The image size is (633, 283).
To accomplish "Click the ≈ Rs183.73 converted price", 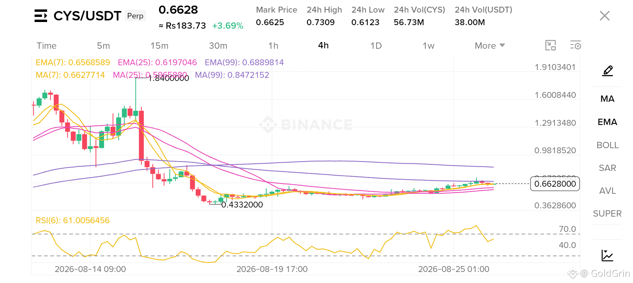I will point(182,26).
